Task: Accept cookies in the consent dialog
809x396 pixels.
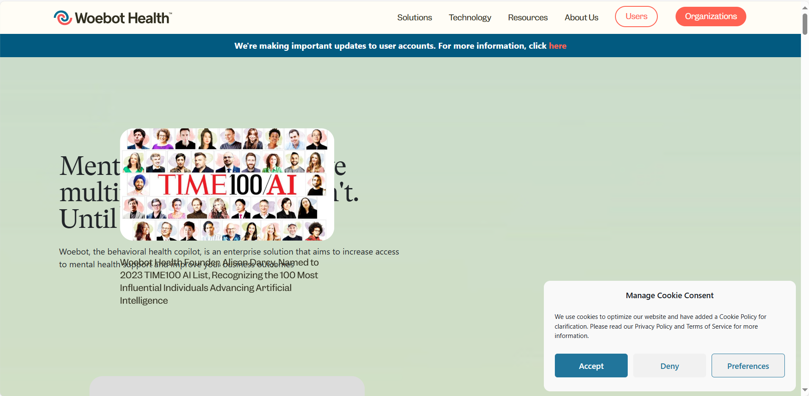Action: (591, 366)
